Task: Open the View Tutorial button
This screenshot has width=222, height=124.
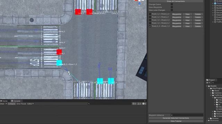Action: coord(176,121)
